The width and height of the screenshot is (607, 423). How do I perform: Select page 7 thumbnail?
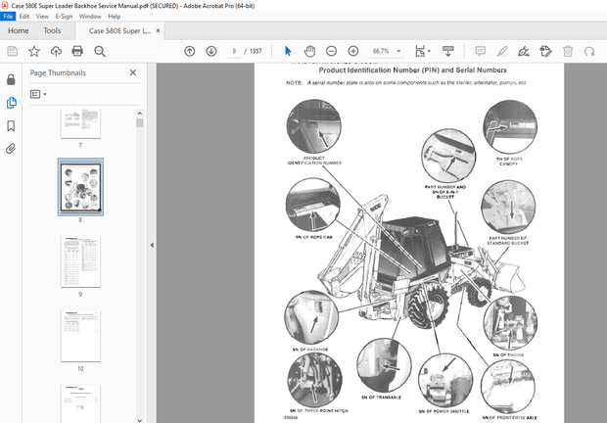(80, 123)
